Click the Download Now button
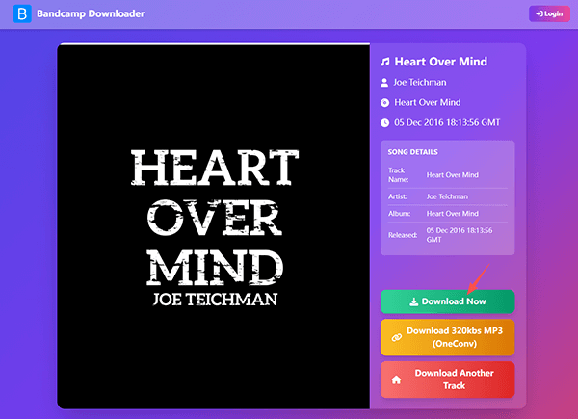 pyautogui.click(x=448, y=301)
